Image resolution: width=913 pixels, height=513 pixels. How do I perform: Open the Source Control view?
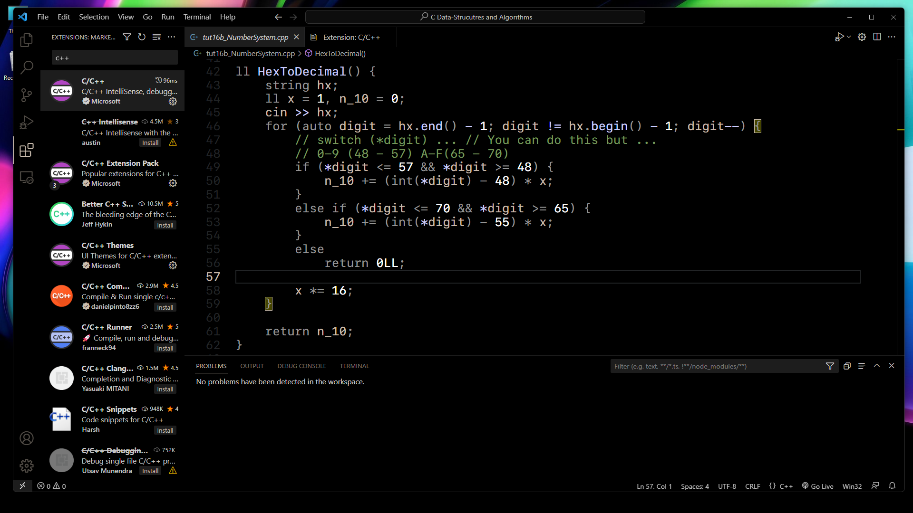[x=27, y=95]
